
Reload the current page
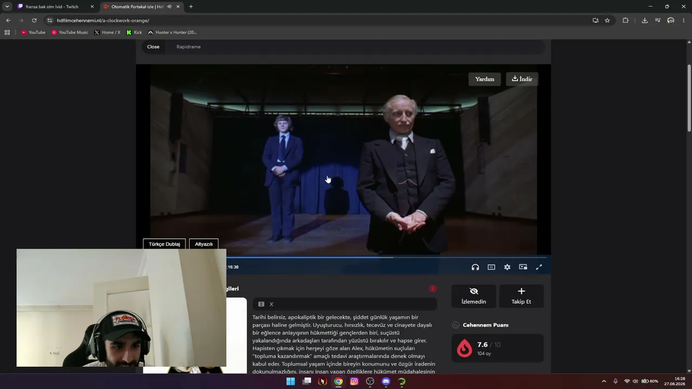click(34, 21)
